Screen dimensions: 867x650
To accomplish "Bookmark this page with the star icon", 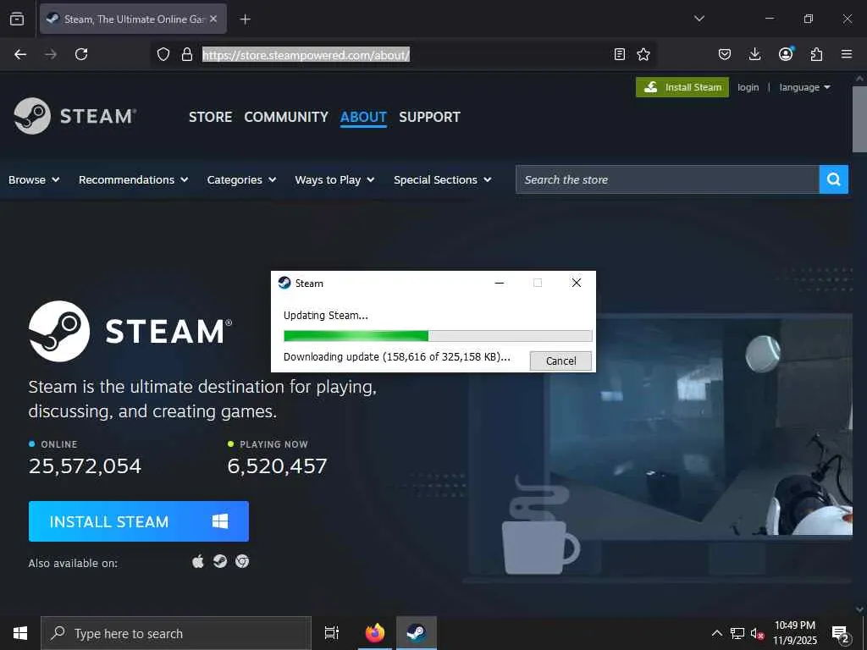I will pyautogui.click(x=643, y=54).
